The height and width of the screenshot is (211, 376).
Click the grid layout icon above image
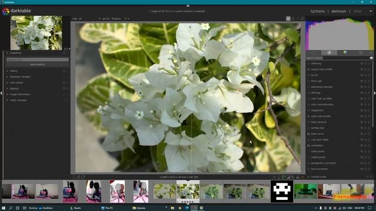[288, 19]
